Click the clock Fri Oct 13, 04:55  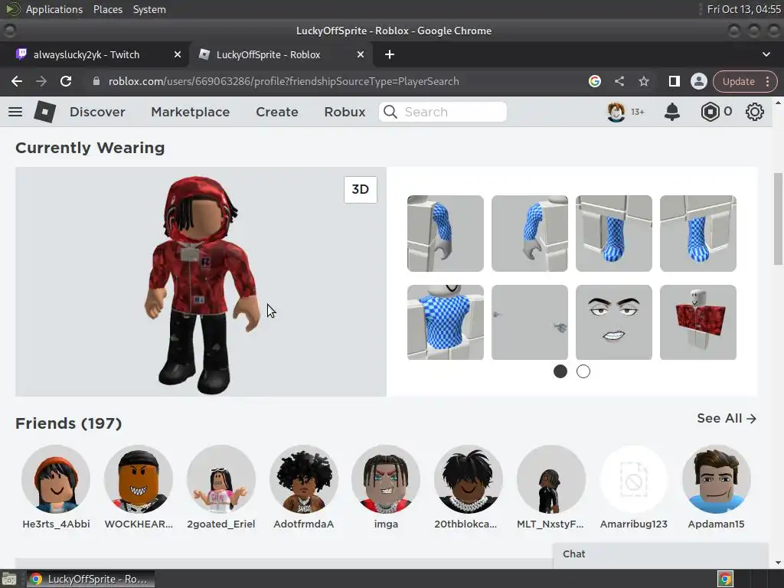[x=743, y=9]
